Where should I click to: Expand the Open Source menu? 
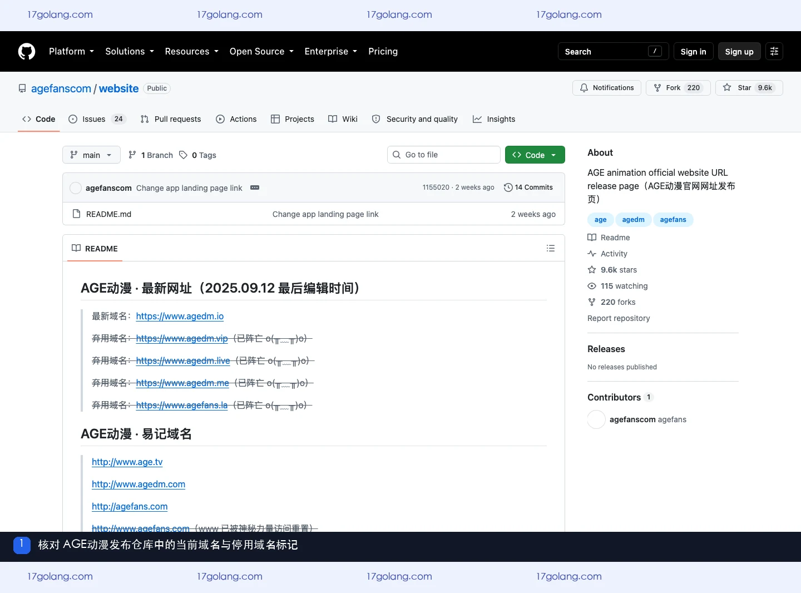point(261,51)
